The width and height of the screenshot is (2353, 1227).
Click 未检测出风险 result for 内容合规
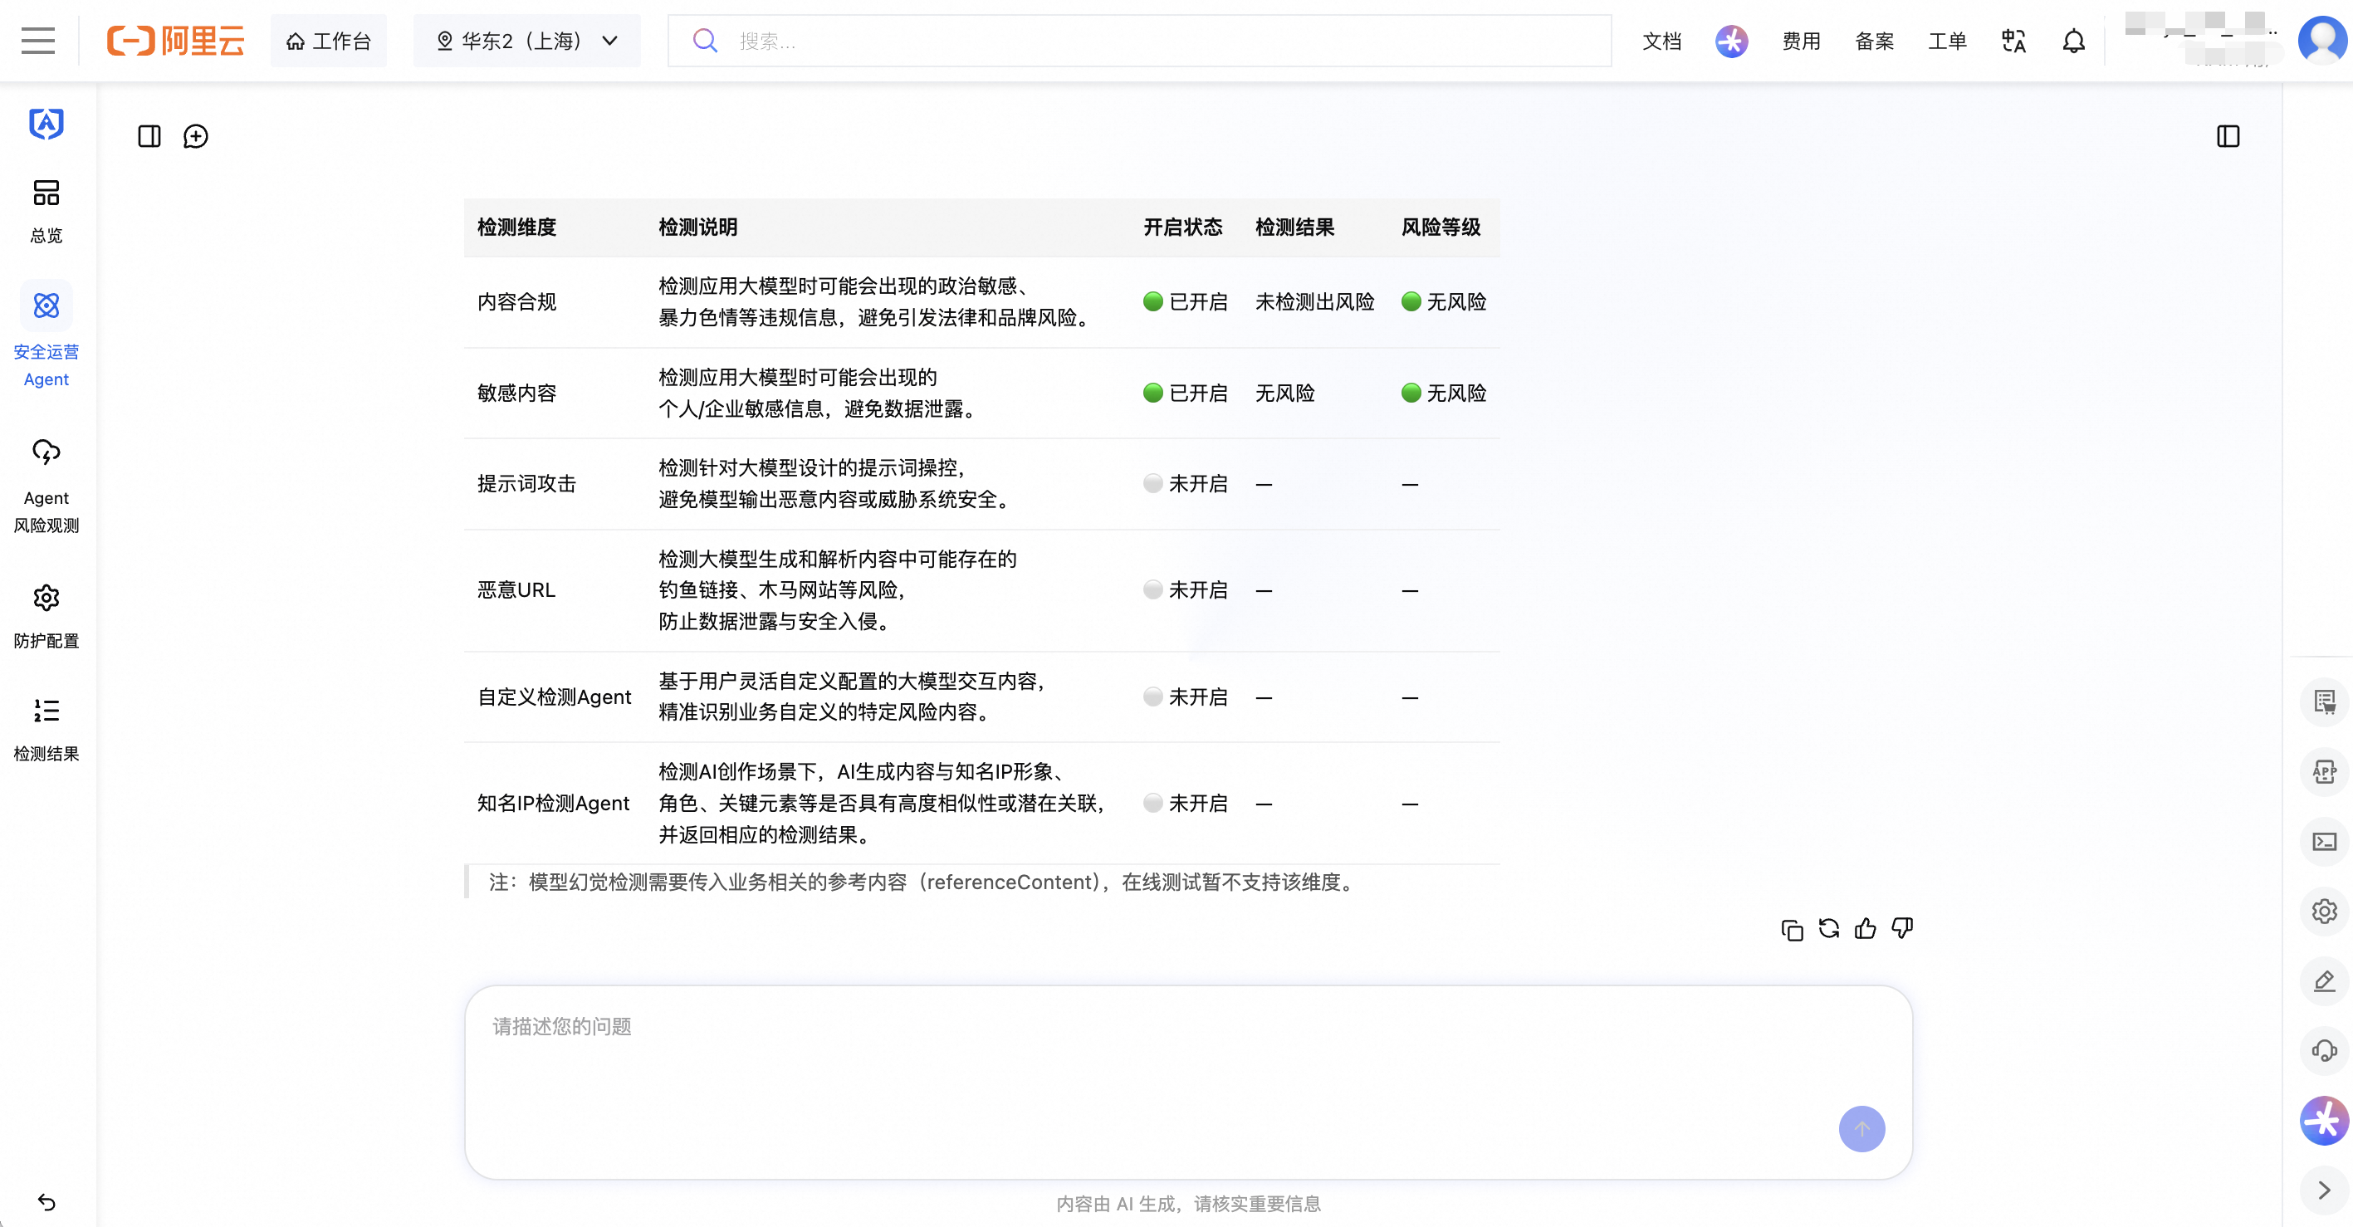coord(1314,301)
